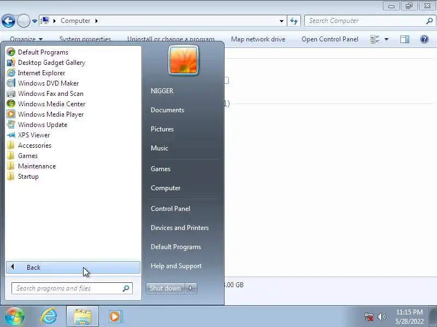This screenshot has width=437, height=327.
Task: Open XPS Viewer icon
Action: (11, 135)
